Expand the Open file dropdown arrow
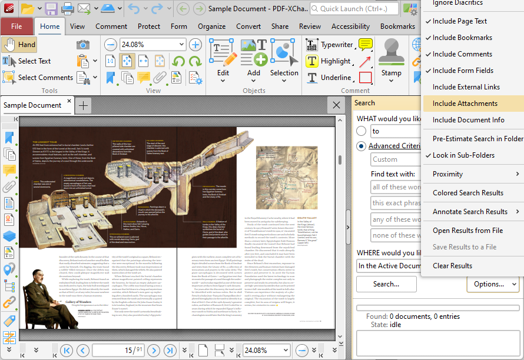 pyautogui.click(x=39, y=9)
